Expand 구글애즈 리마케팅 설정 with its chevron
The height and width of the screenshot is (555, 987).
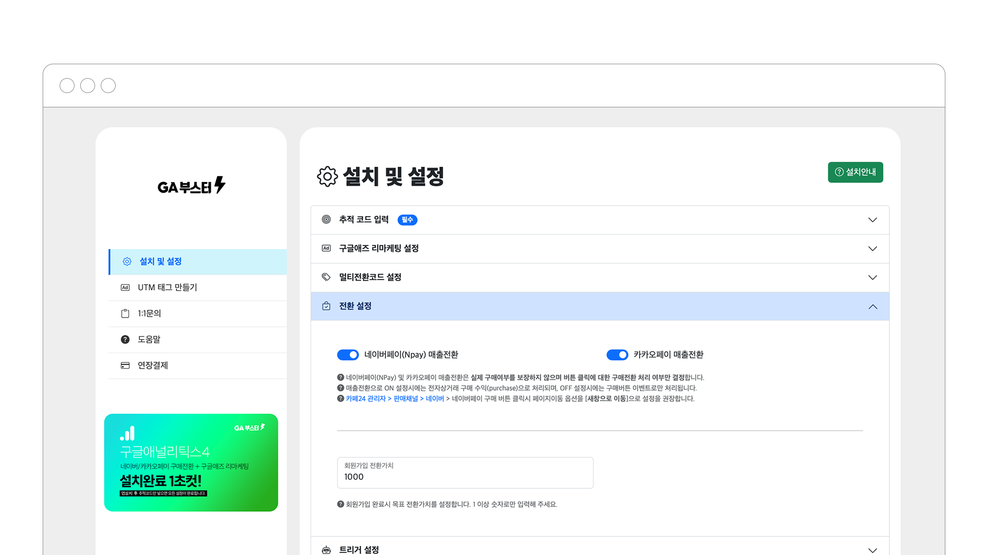point(872,249)
